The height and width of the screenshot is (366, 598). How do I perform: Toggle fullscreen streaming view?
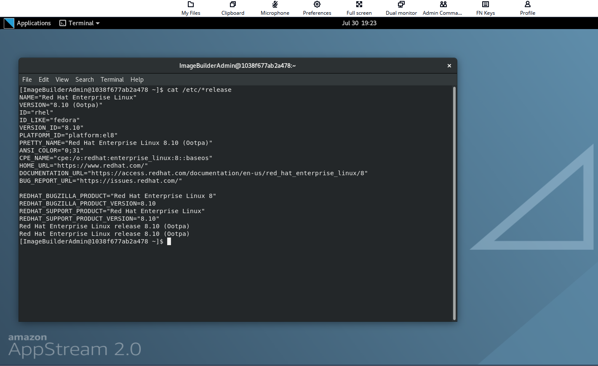tap(359, 8)
